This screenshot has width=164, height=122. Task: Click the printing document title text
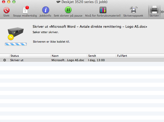point(90,27)
